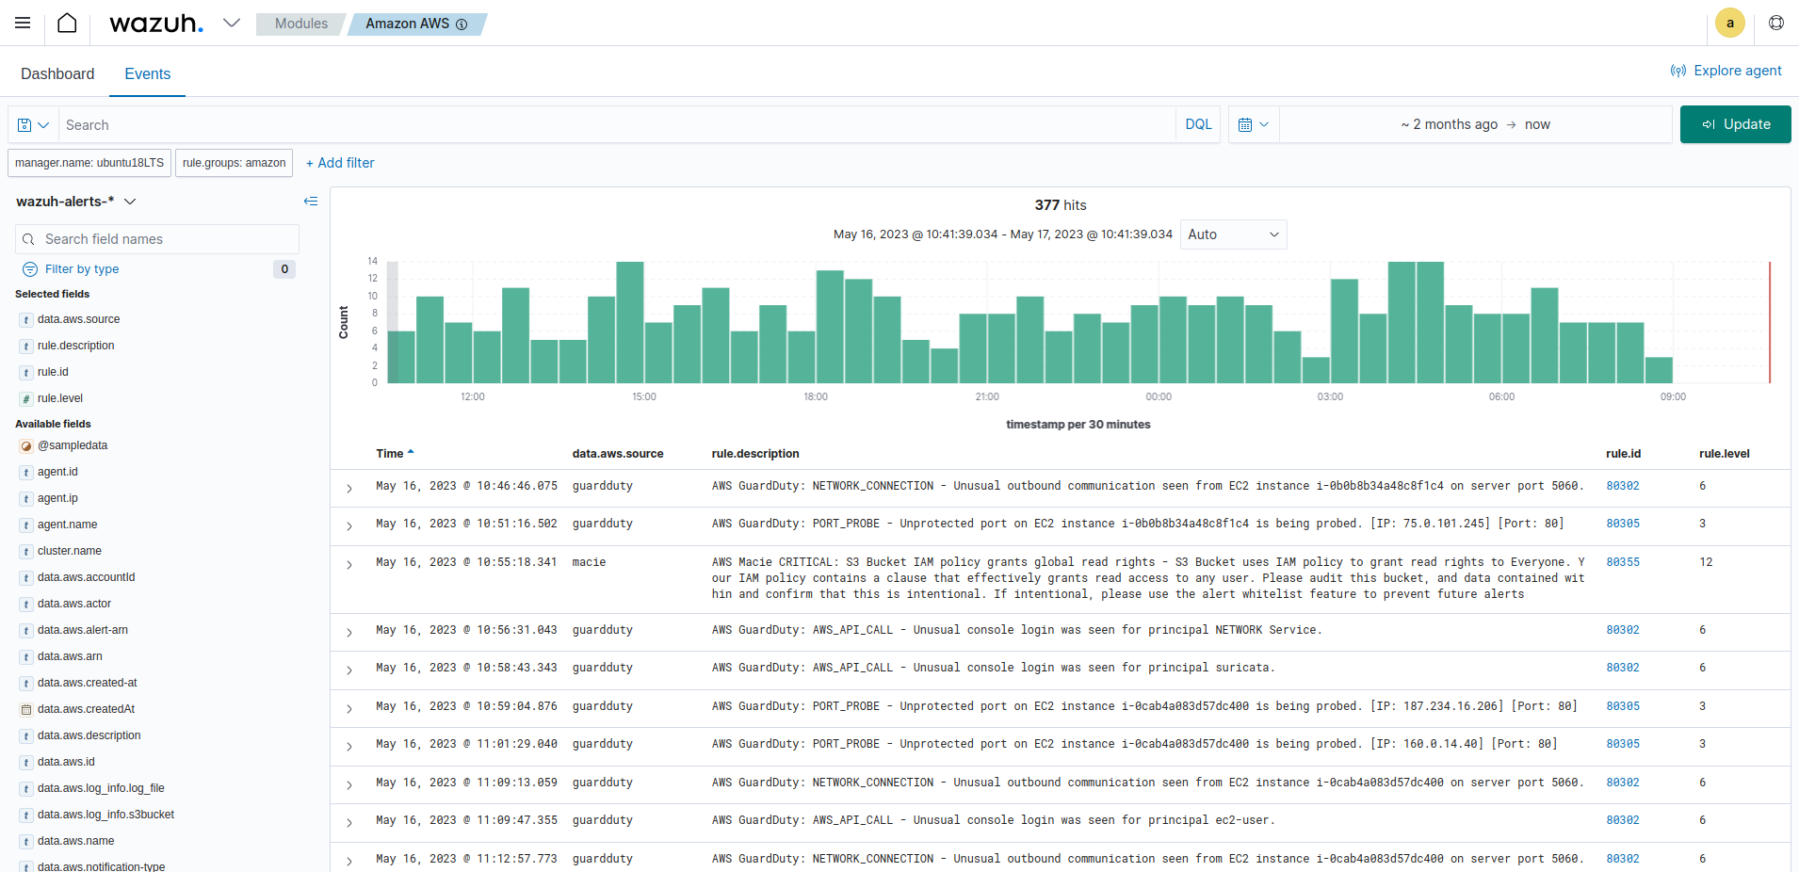Select the rule.description selected field

tap(75, 346)
